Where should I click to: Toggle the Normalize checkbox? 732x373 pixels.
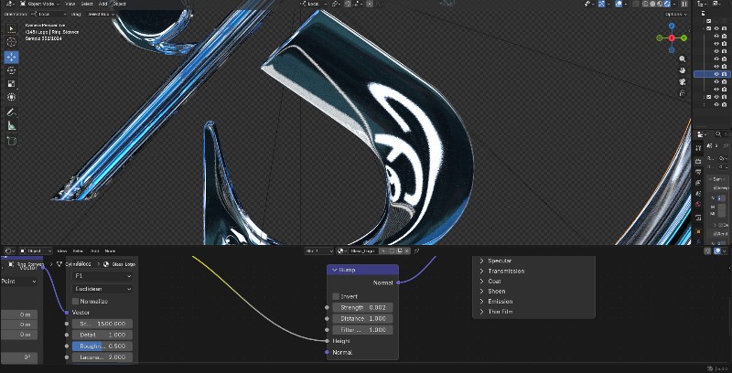76,301
